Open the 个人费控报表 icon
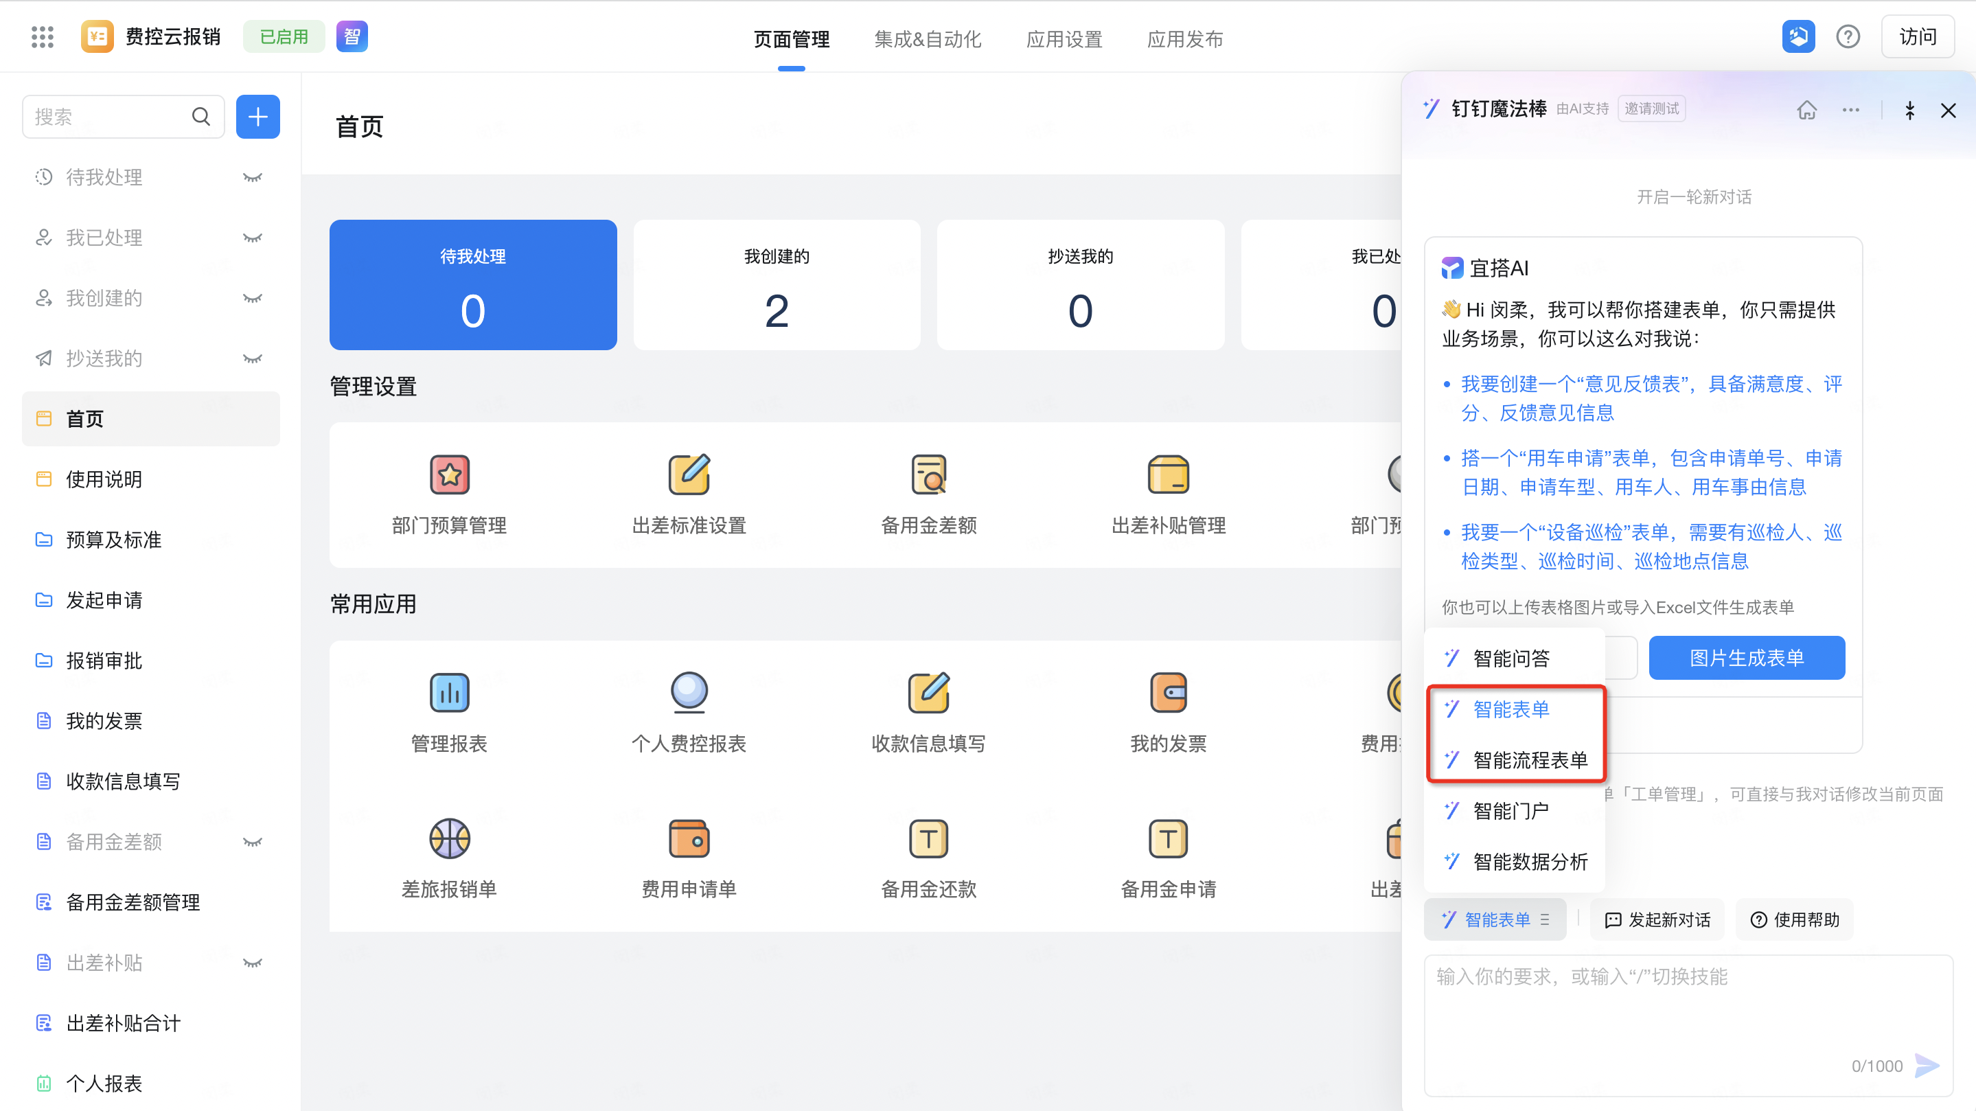The width and height of the screenshot is (1976, 1111). pyautogui.click(x=689, y=692)
